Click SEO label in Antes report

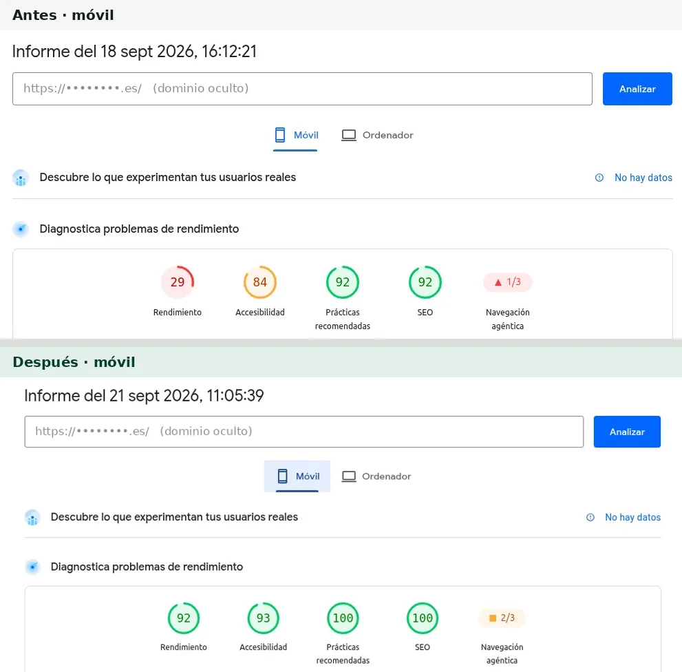425,313
